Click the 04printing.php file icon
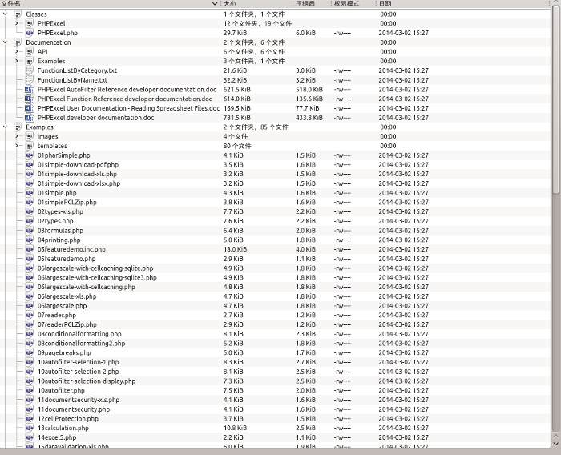 click(x=30, y=240)
